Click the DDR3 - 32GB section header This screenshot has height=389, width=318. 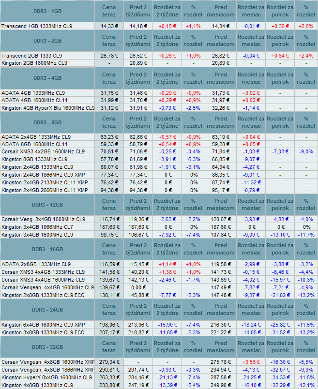pos(47,347)
